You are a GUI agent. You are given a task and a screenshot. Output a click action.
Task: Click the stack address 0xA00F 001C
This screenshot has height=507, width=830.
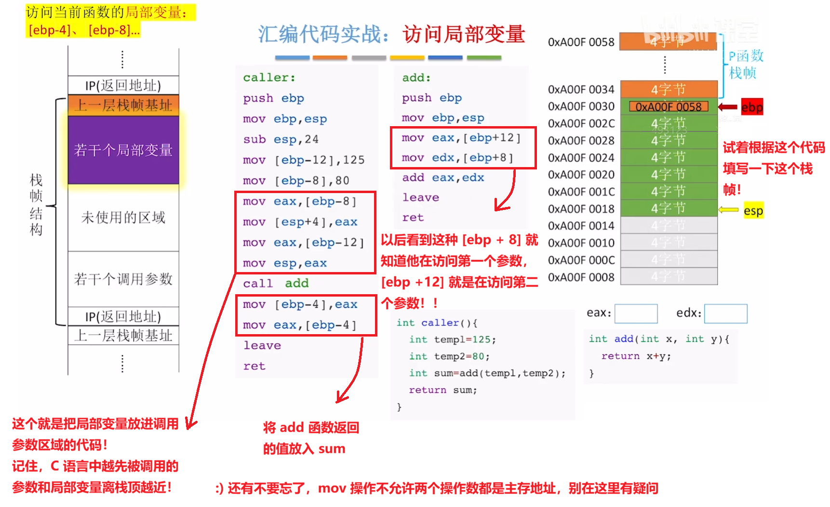[x=581, y=192]
